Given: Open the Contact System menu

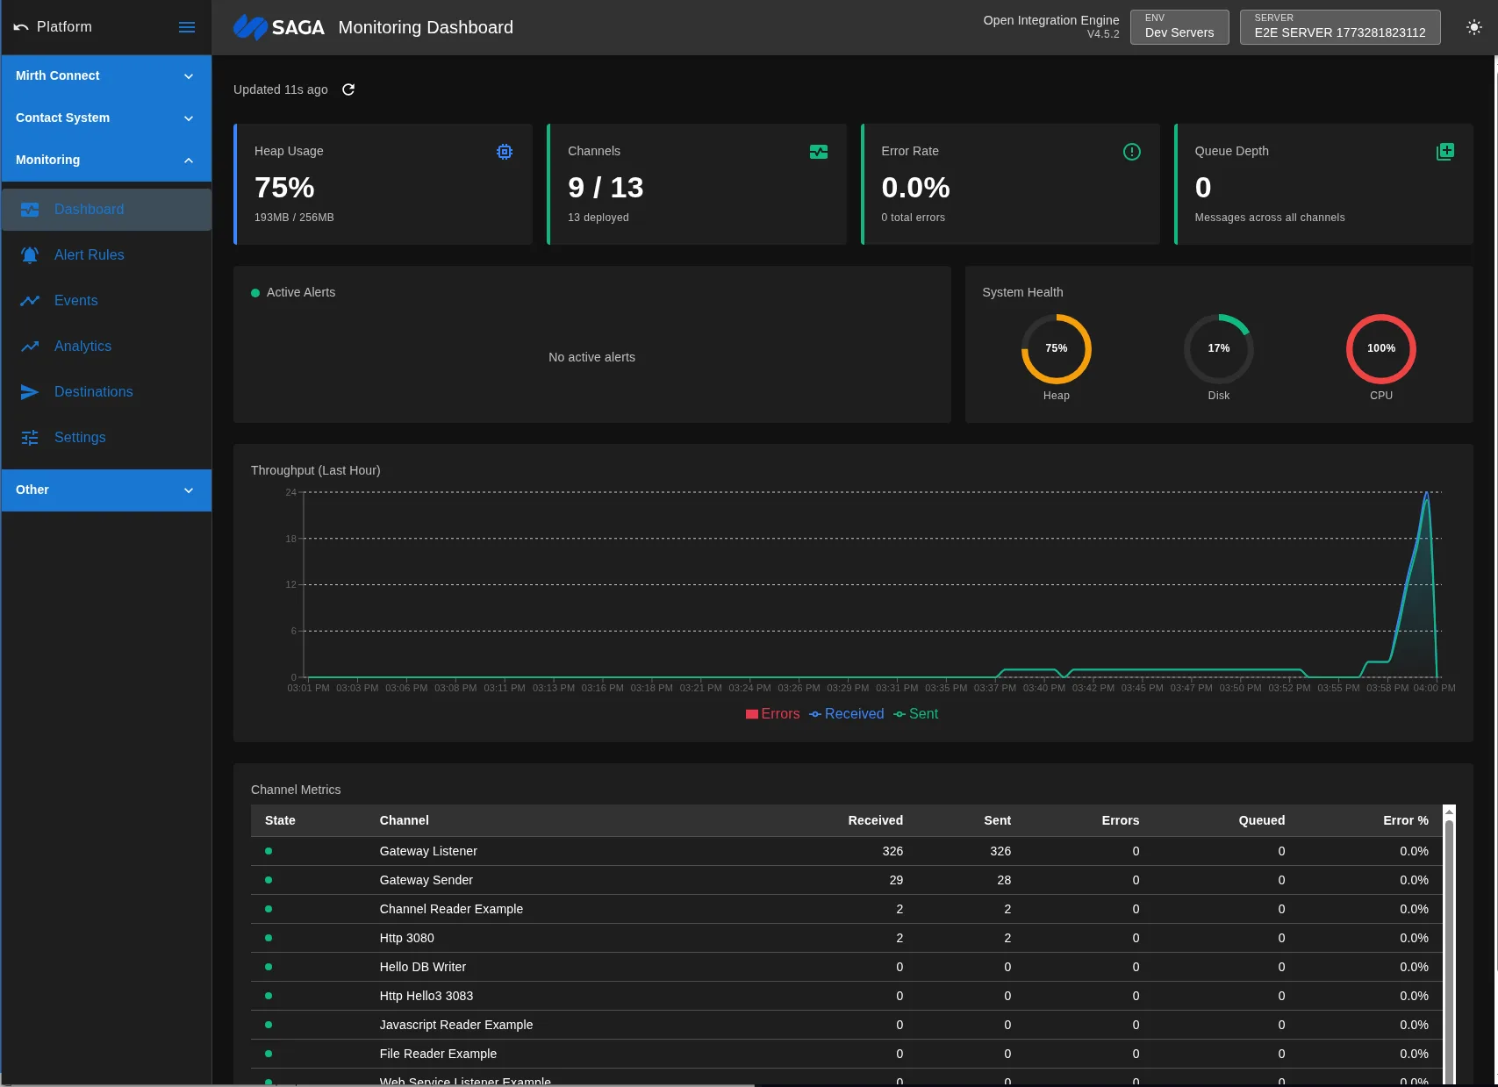Looking at the screenshot, I should tap(105, 118).
